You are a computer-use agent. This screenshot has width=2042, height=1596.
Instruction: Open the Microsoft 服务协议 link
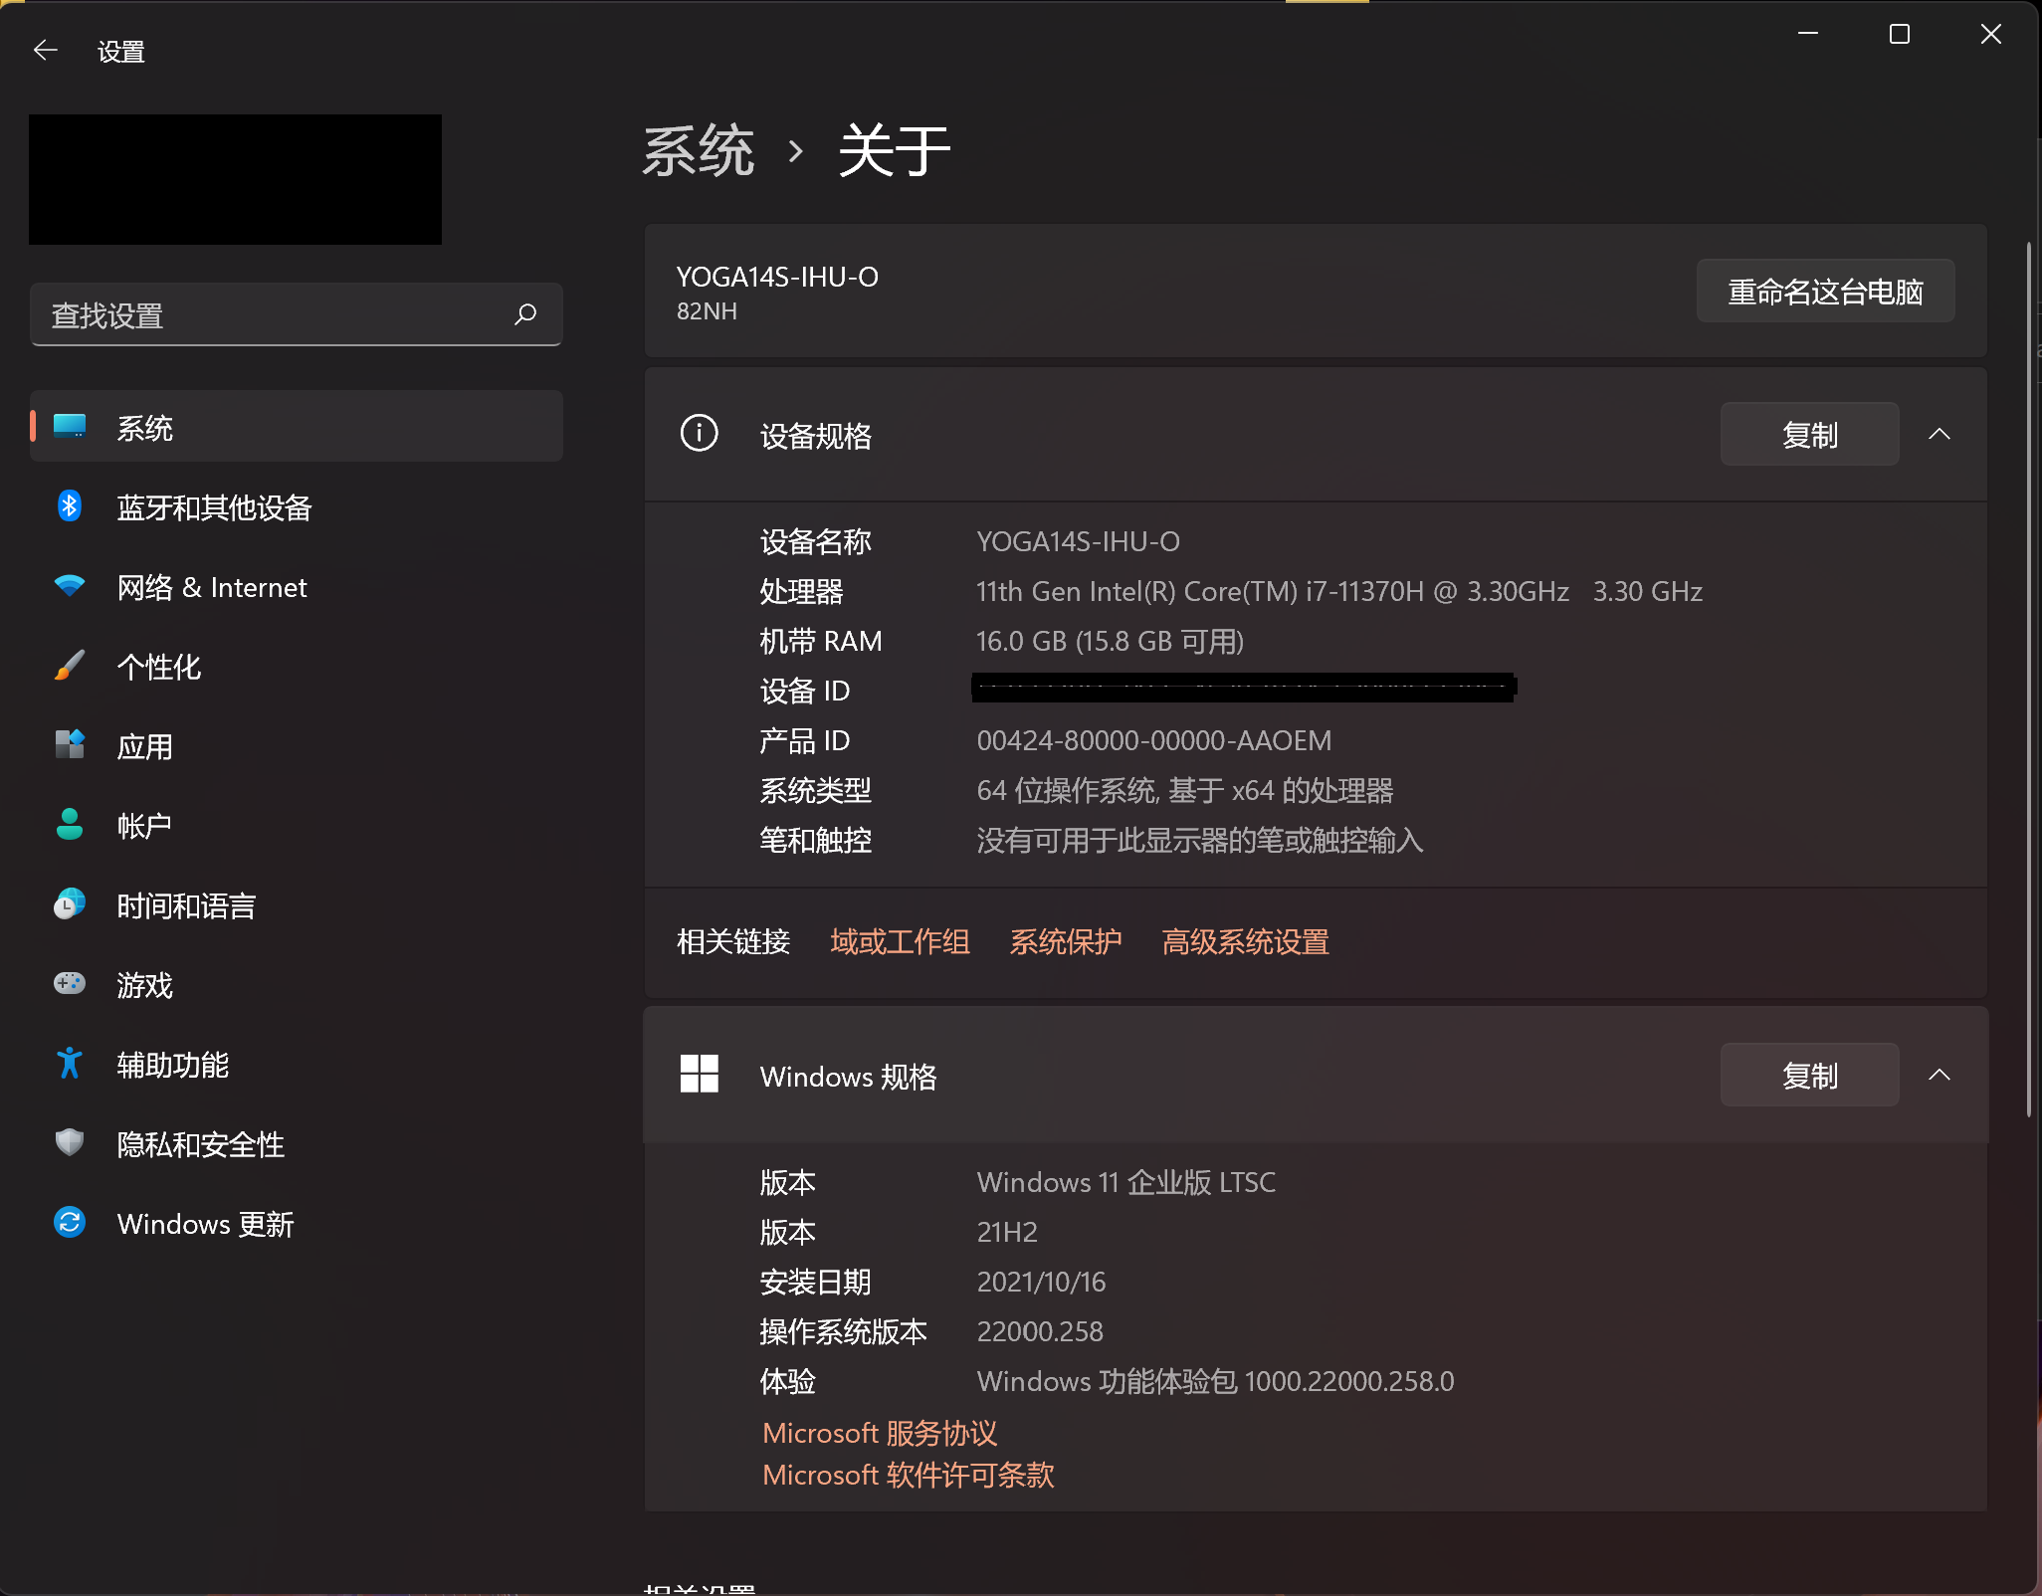(880, 1433)
